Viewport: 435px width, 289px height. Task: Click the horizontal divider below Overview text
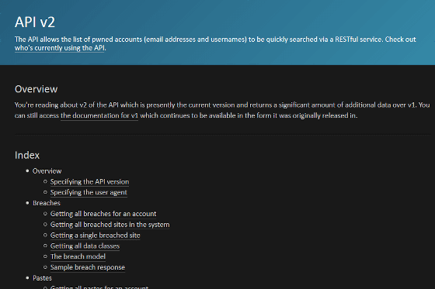pos(222,135)
